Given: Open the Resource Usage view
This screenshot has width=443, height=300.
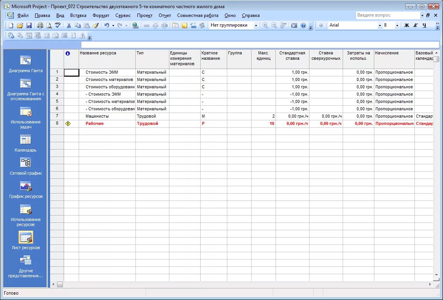Looking at the screenshot, I should 25,215.
